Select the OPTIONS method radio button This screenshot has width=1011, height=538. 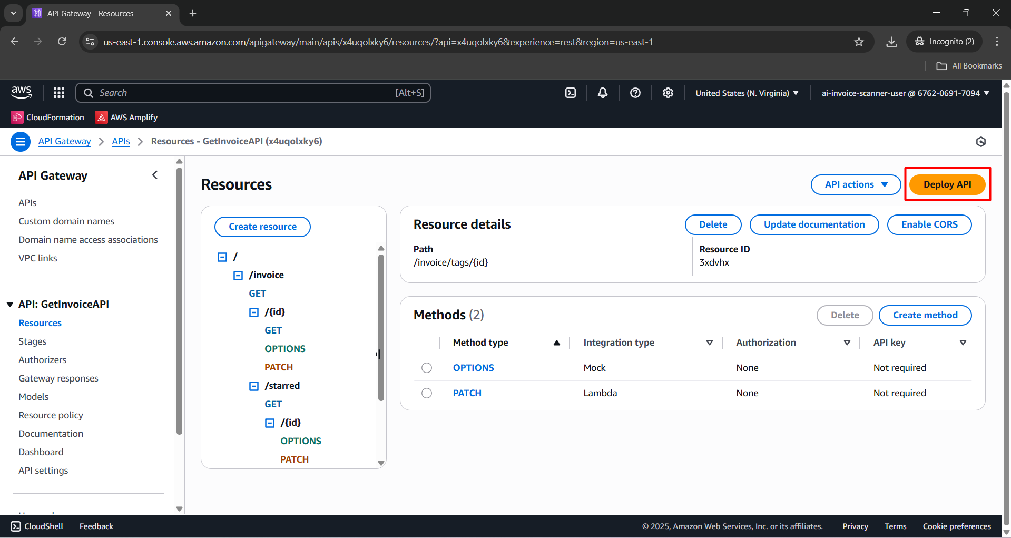426,367
